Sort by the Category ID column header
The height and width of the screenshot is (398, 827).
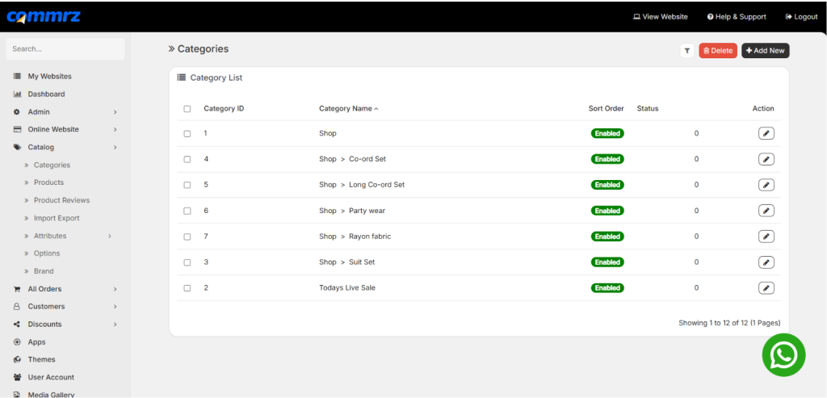point(224,109)
